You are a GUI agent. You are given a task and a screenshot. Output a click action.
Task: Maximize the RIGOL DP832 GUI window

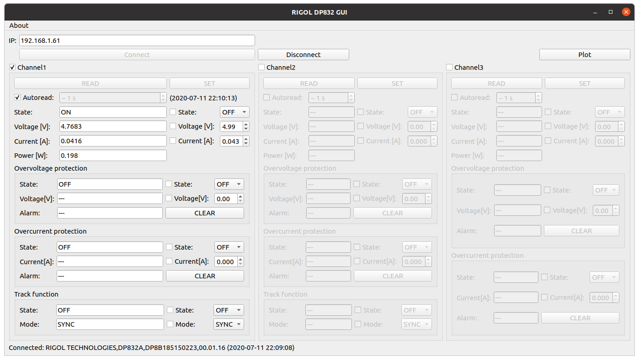point(611,12)
